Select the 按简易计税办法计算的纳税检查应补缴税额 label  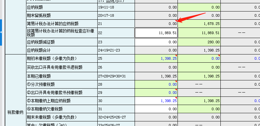click(60, 33)
